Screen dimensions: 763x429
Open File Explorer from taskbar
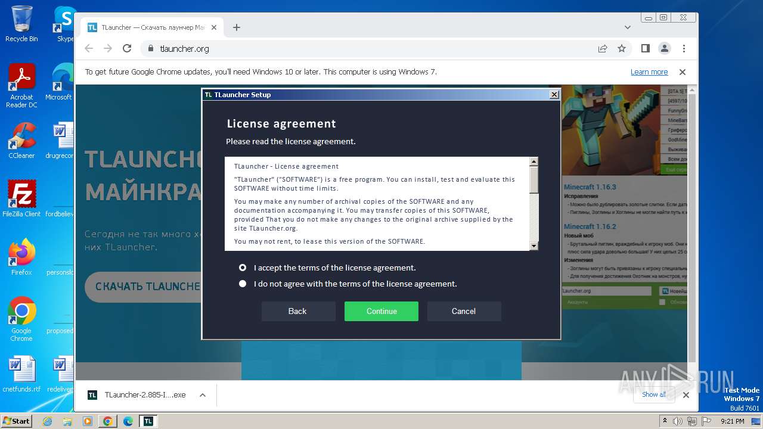[x=67, y=421]
